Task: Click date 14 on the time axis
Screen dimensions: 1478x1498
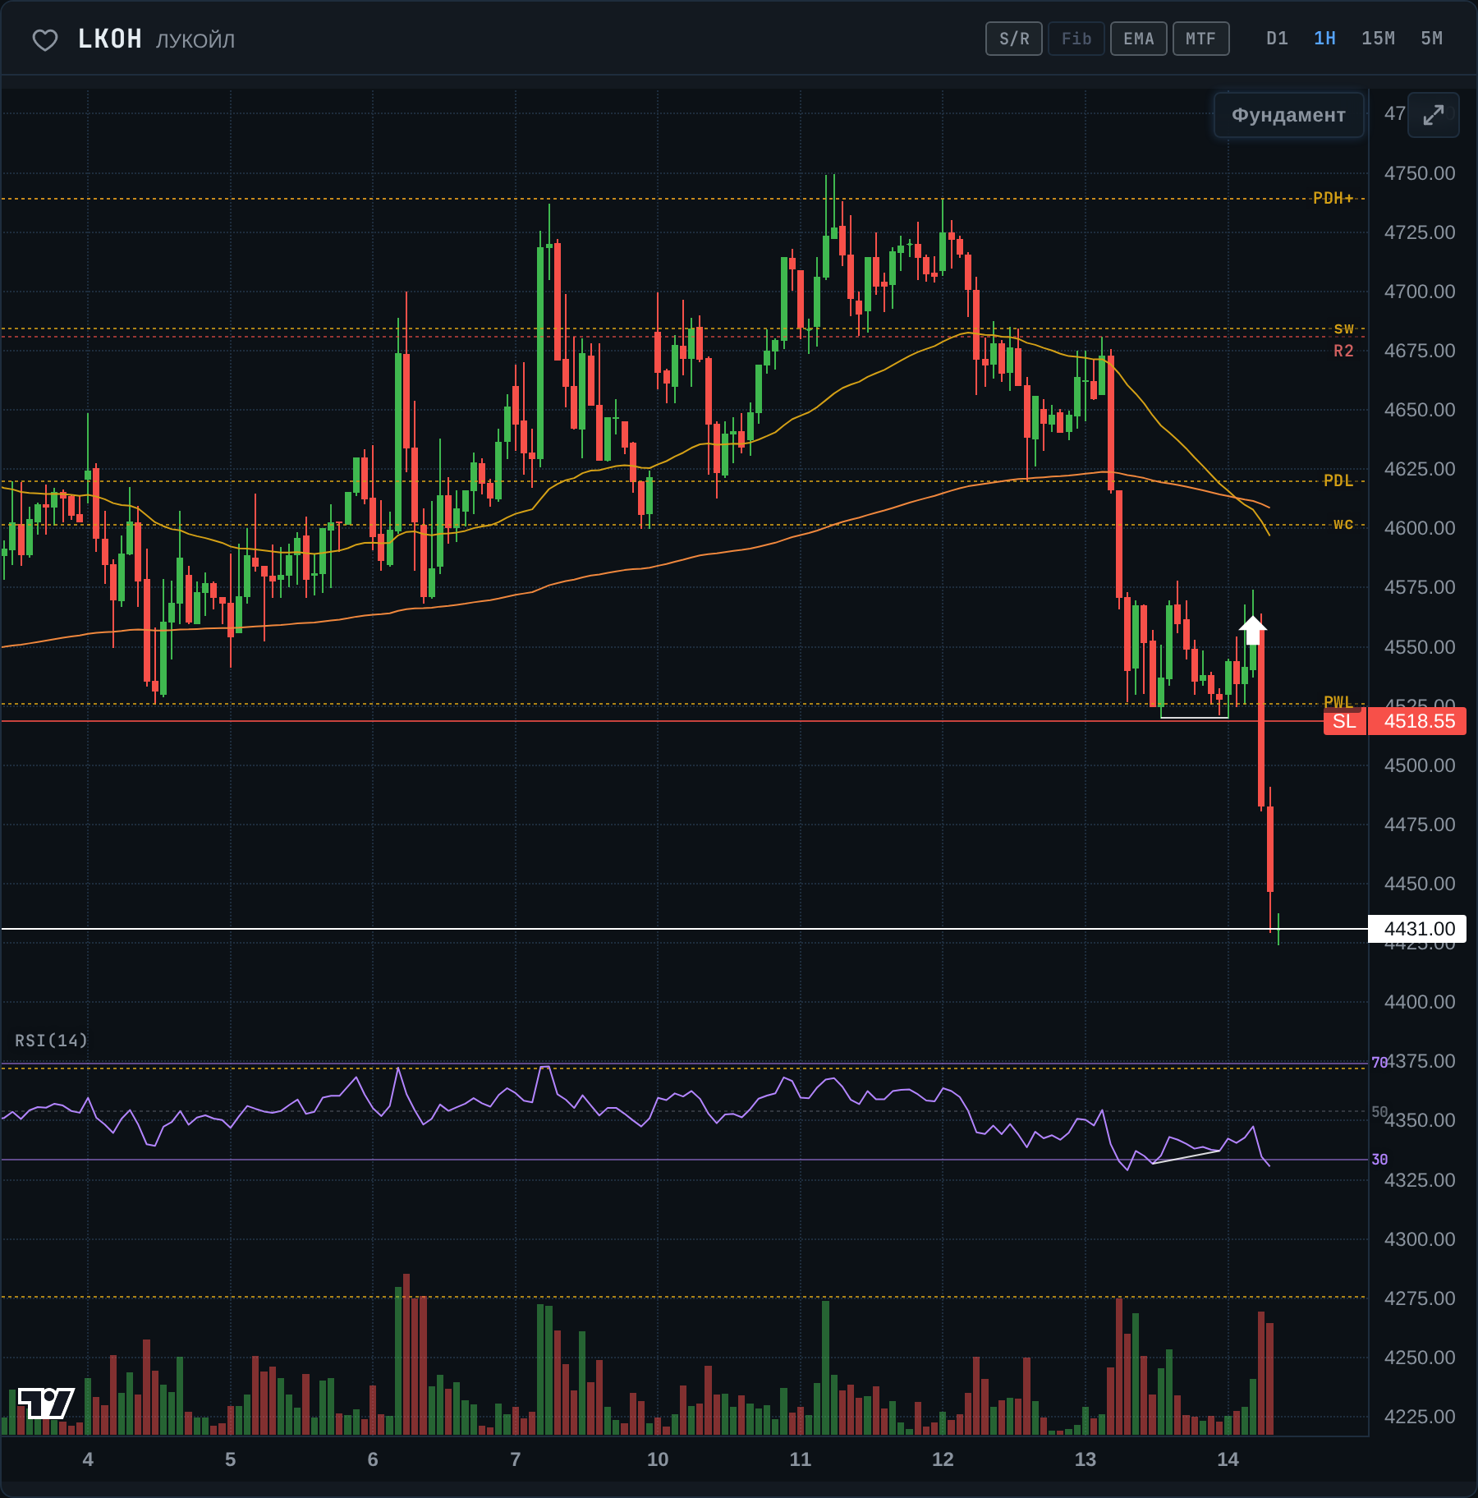Action: (1228, 1459)
